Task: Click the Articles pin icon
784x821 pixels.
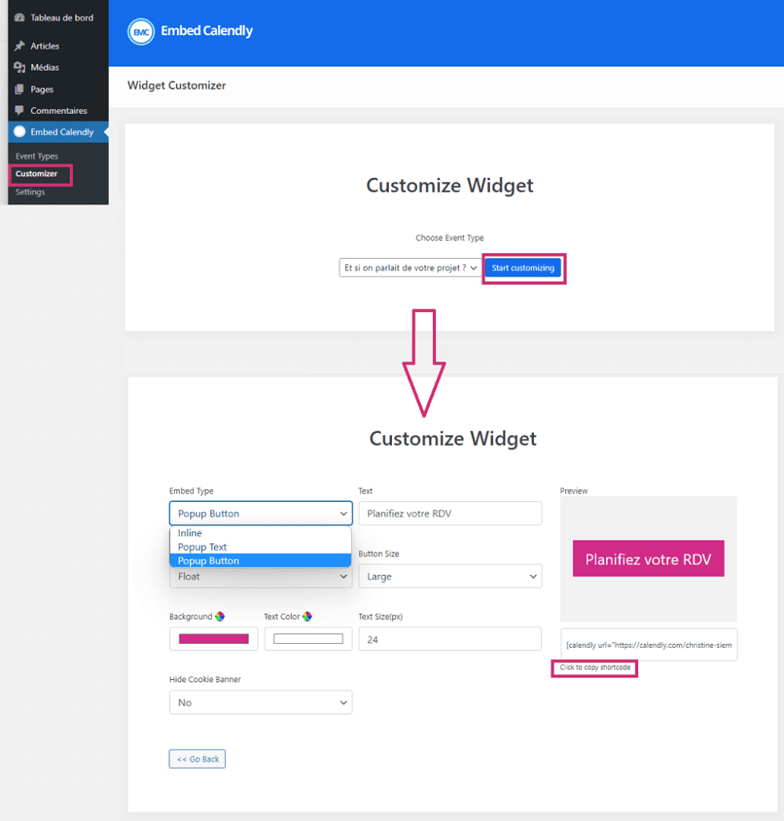Action: tap(19, 46)
